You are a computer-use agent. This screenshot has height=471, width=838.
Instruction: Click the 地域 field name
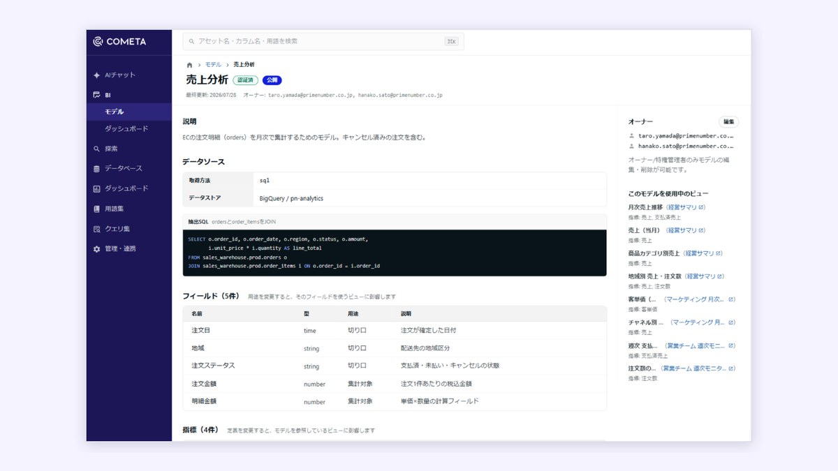tap(198, 347)
